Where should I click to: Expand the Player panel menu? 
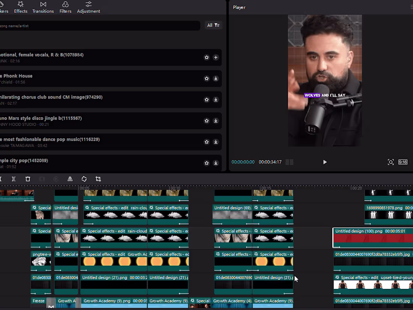point(411,7)
